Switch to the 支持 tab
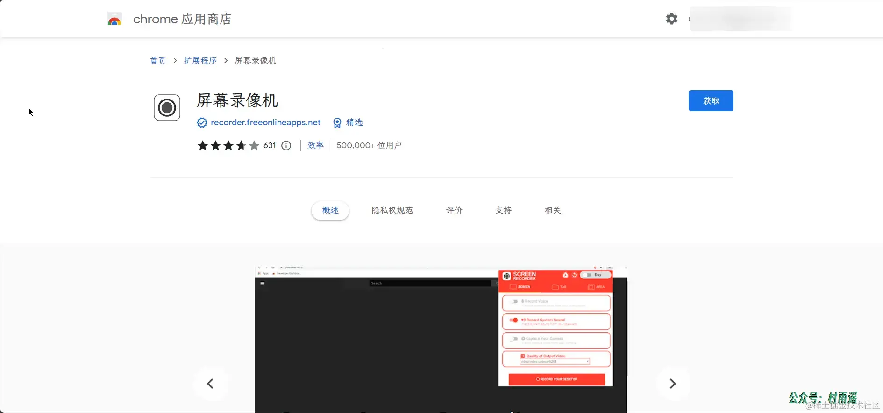 504,210
